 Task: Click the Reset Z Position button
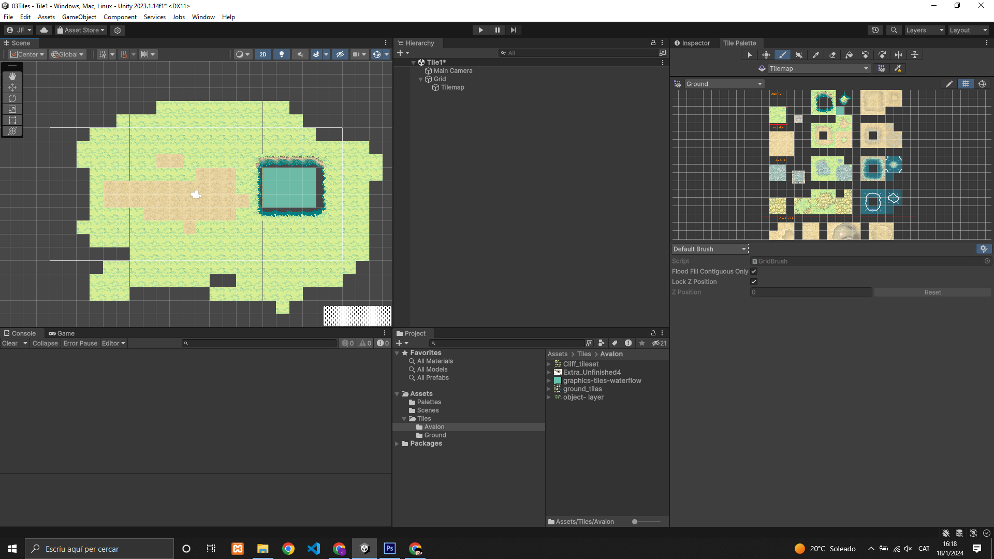932,292
